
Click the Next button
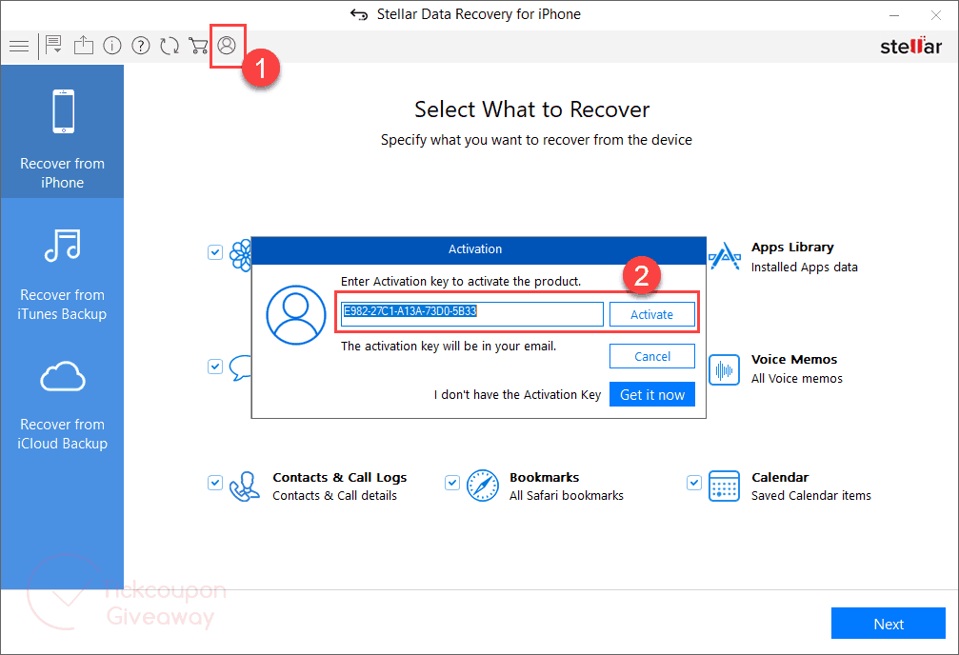[x=888, y=625]
